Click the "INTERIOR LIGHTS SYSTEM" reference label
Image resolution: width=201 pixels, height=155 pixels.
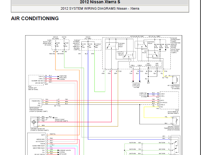click(65, 151)
